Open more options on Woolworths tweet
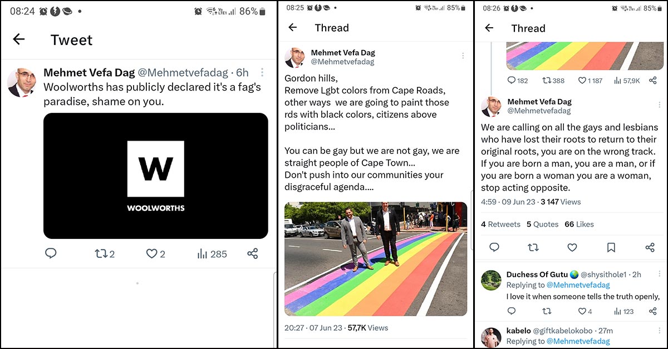This screenshot has width=668, height=349. coord(262,73)
